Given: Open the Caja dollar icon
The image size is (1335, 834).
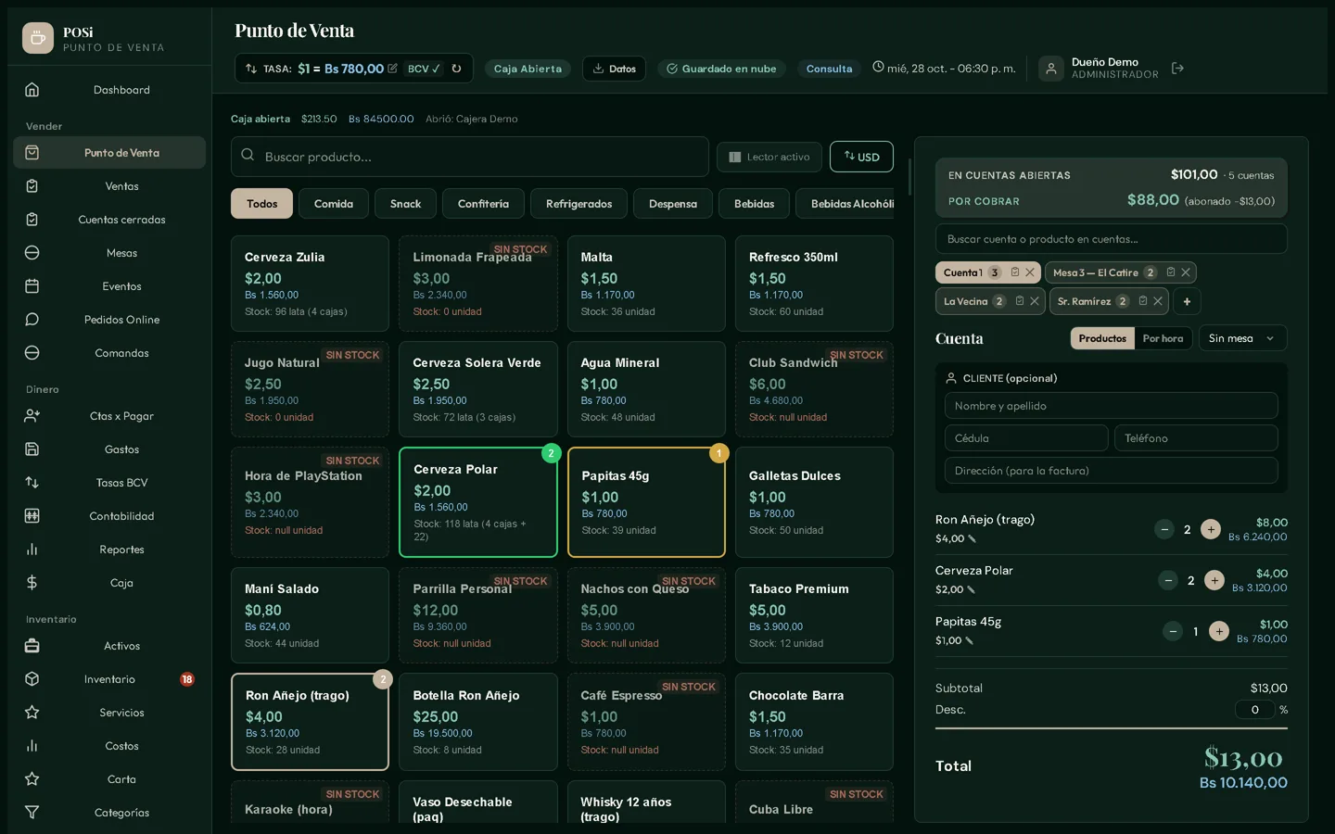Looking at the screenshot, I should (x=32, y=583).
